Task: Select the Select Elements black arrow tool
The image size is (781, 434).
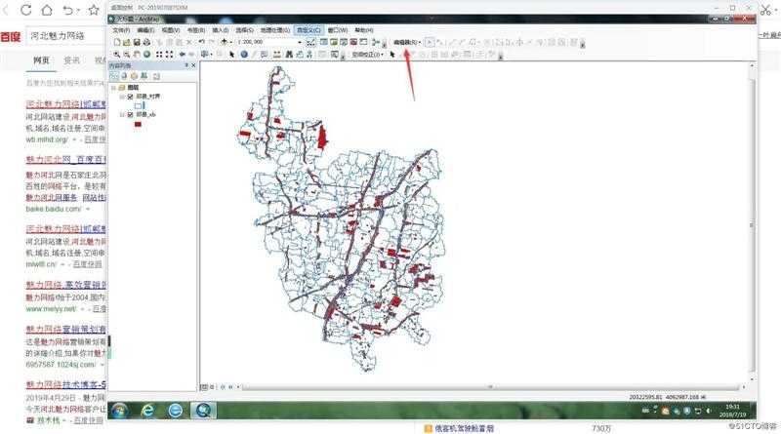Action: (x=231, y=55)
